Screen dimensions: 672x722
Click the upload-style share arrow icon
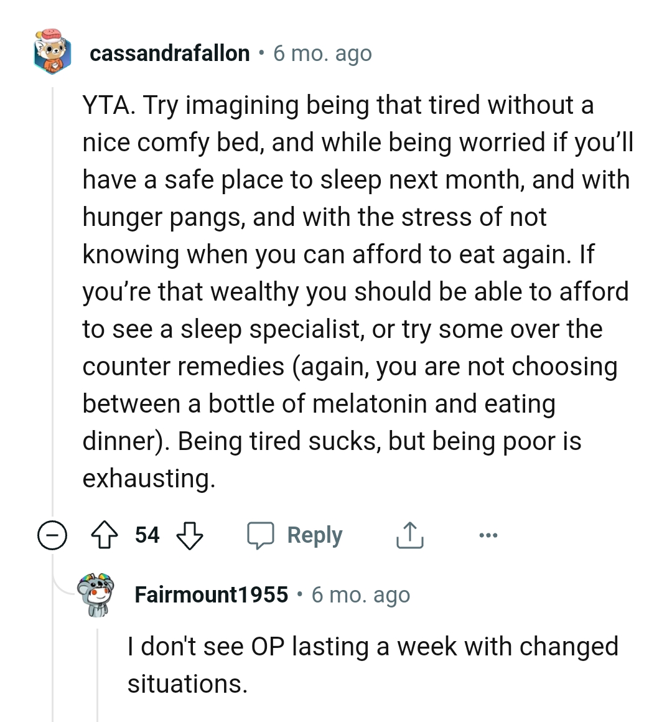[409, 535]
